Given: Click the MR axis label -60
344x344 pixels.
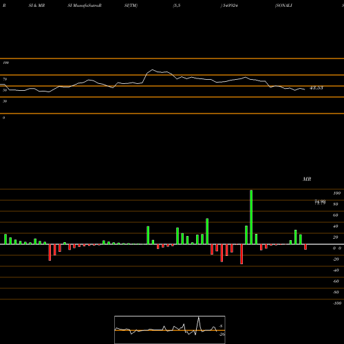Looking at the screenshot, I should pos(336,281).
